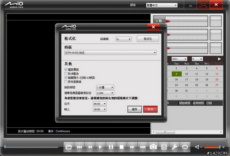Image resolution: width=230 pixels, height=156 pixels.
Task: Open the 晚上 time dropdown showing 18:00
Action: (x=100, y=109)
